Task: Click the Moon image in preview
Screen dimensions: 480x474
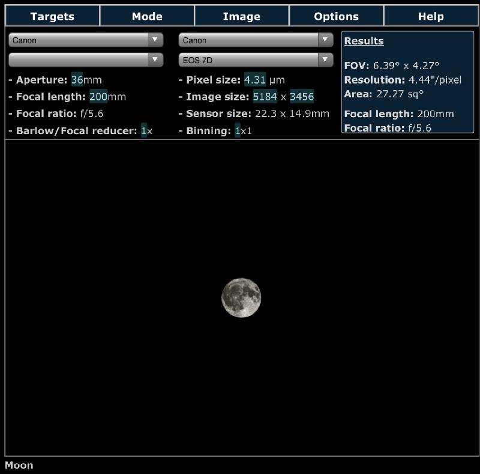Action: pyautogui.click(x=241, y=297)
